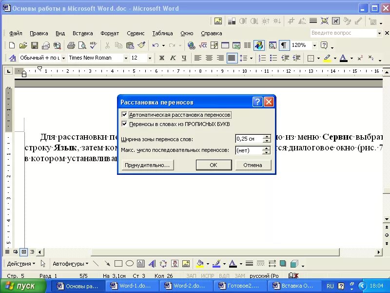Screen dimensions: 390x293
Task: Insert hyperlink using globe icon
Action: point(191,45)
